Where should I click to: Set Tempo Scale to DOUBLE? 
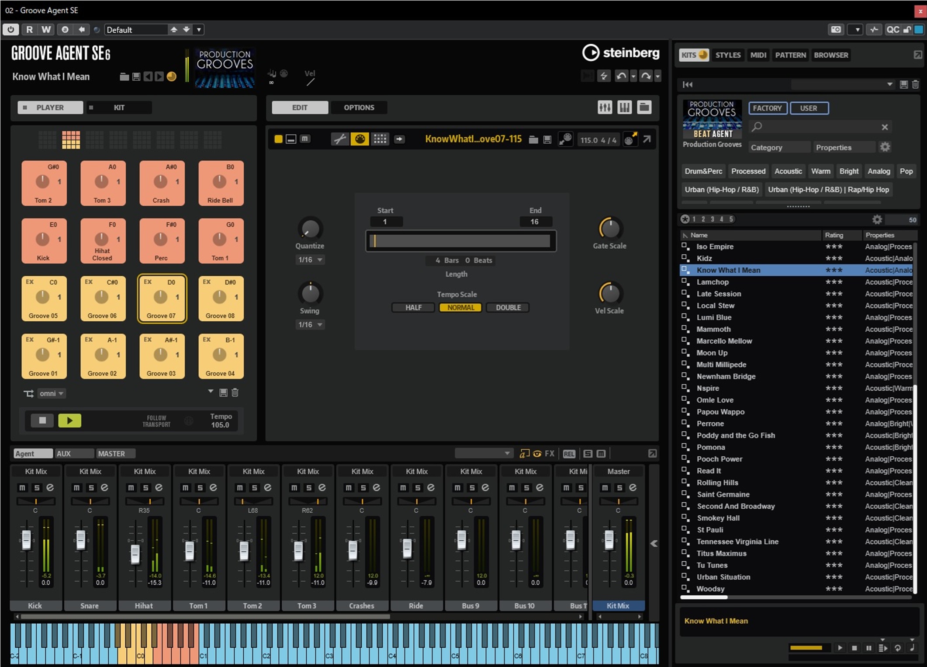click(x=508, y=307)
